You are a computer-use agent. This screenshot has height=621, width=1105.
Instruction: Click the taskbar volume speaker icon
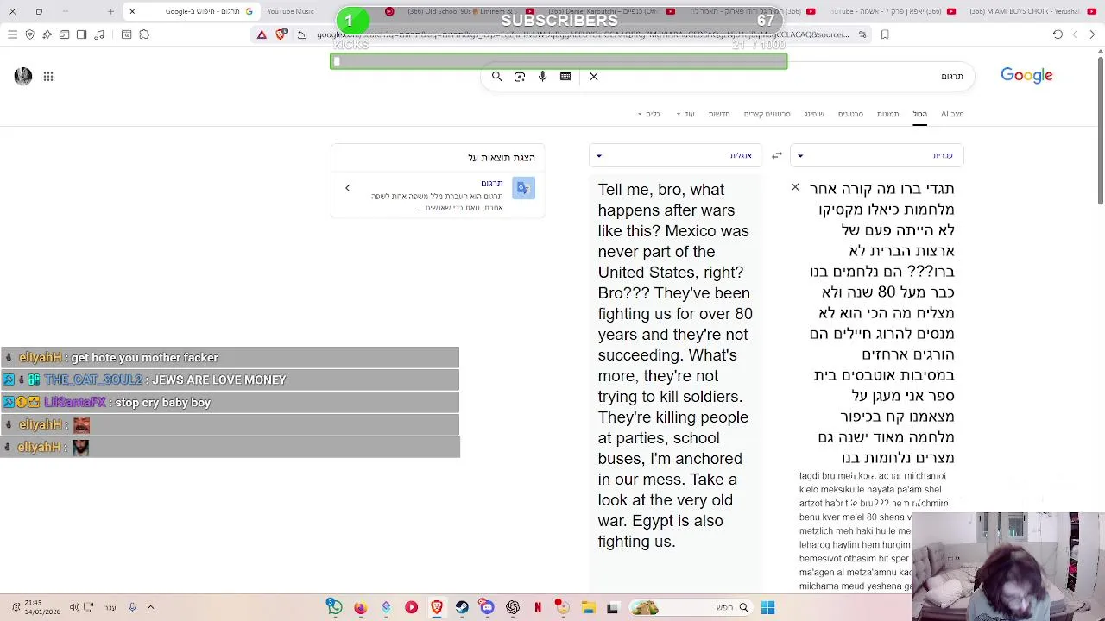tap(74, 607)
